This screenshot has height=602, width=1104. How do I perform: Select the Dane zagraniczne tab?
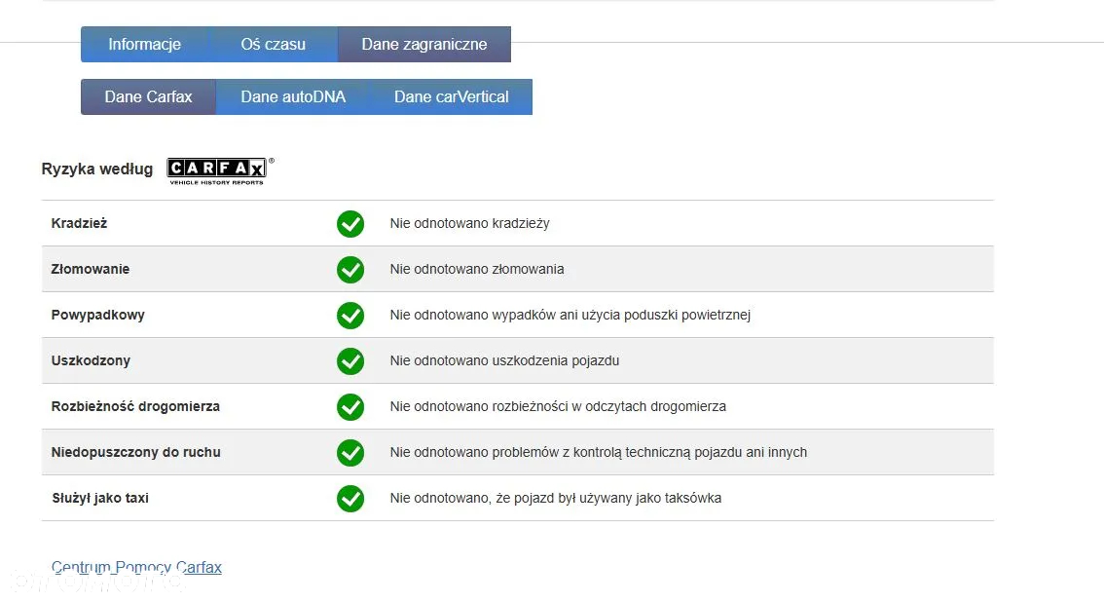pyautogui.click(x=423, y=45)
